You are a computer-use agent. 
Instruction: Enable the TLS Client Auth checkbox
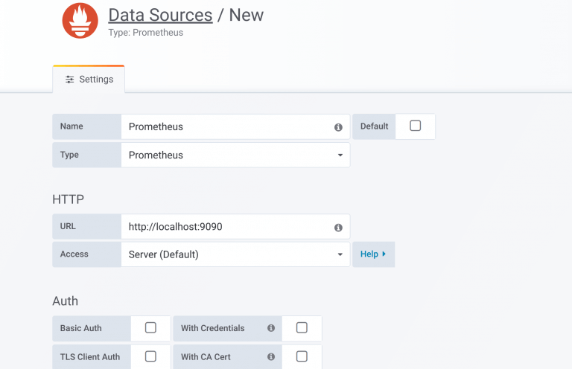[150, 356]
